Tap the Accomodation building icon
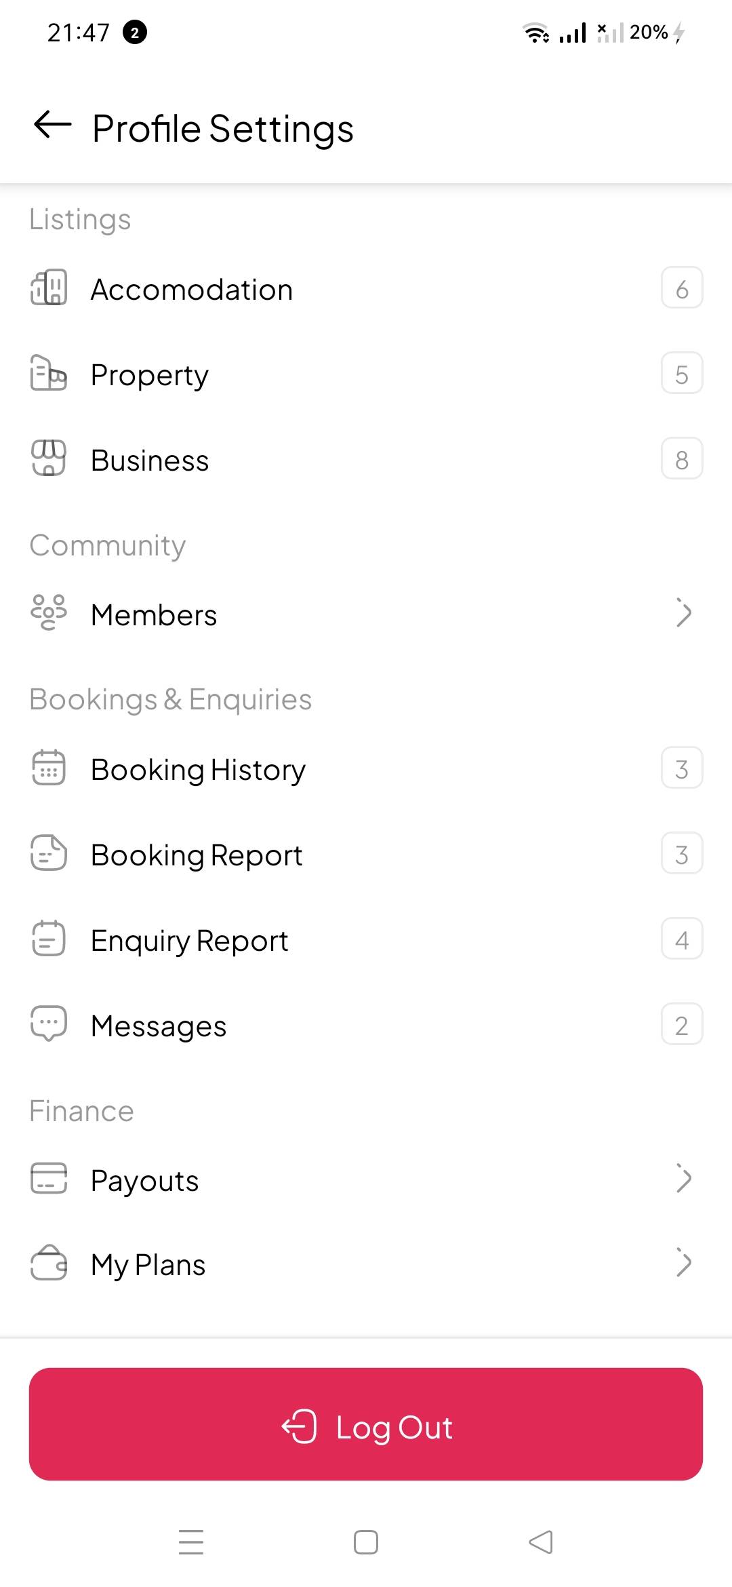This screenshot has width=732, height=1587. pyautogui.click(x=49, y=288)
